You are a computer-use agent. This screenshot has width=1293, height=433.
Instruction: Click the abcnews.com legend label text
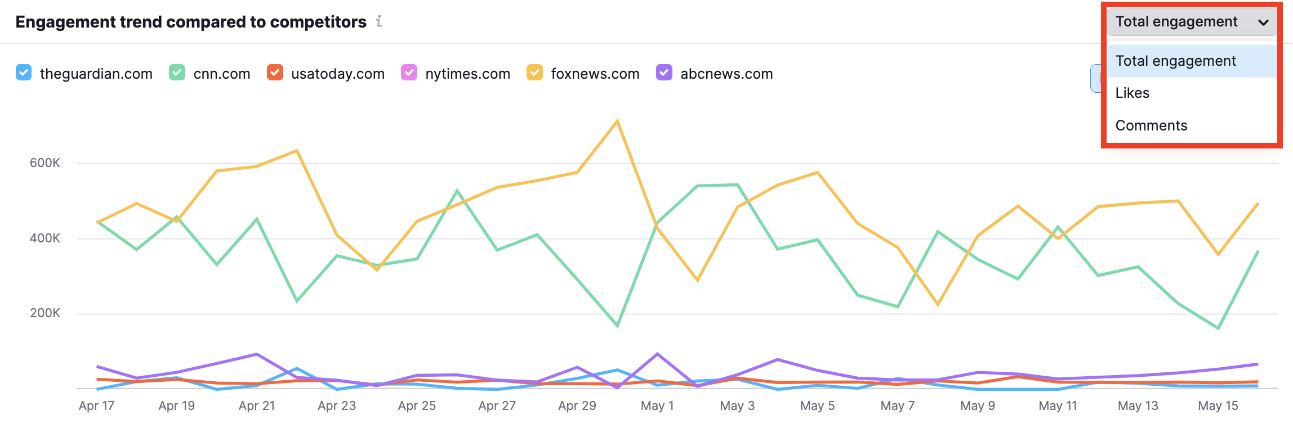pos(726,74)
